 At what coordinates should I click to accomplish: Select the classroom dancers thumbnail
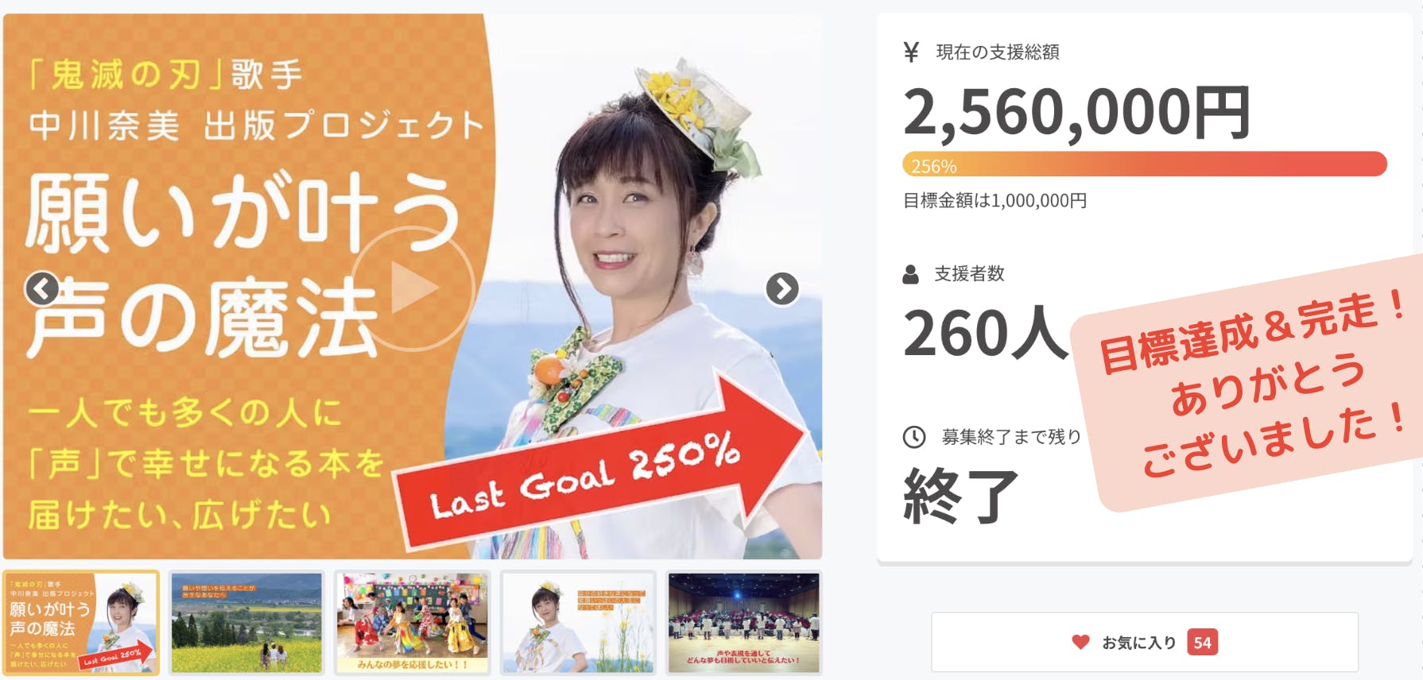tap(413, 623)
